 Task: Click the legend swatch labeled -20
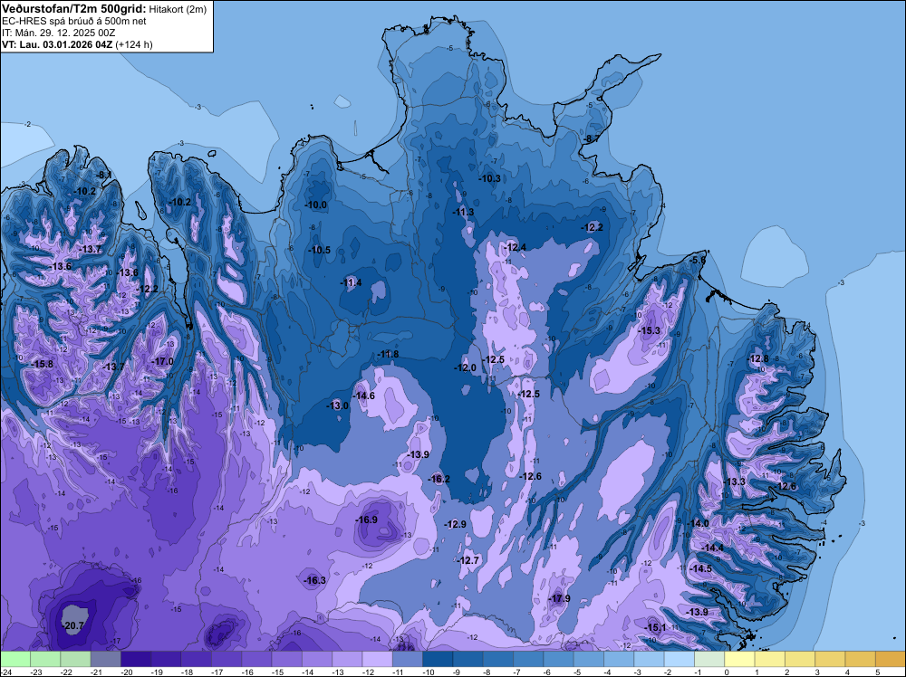tap(136, 659)
